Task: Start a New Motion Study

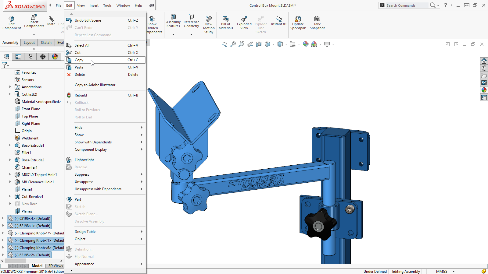Action: click(x=209, y=19)
